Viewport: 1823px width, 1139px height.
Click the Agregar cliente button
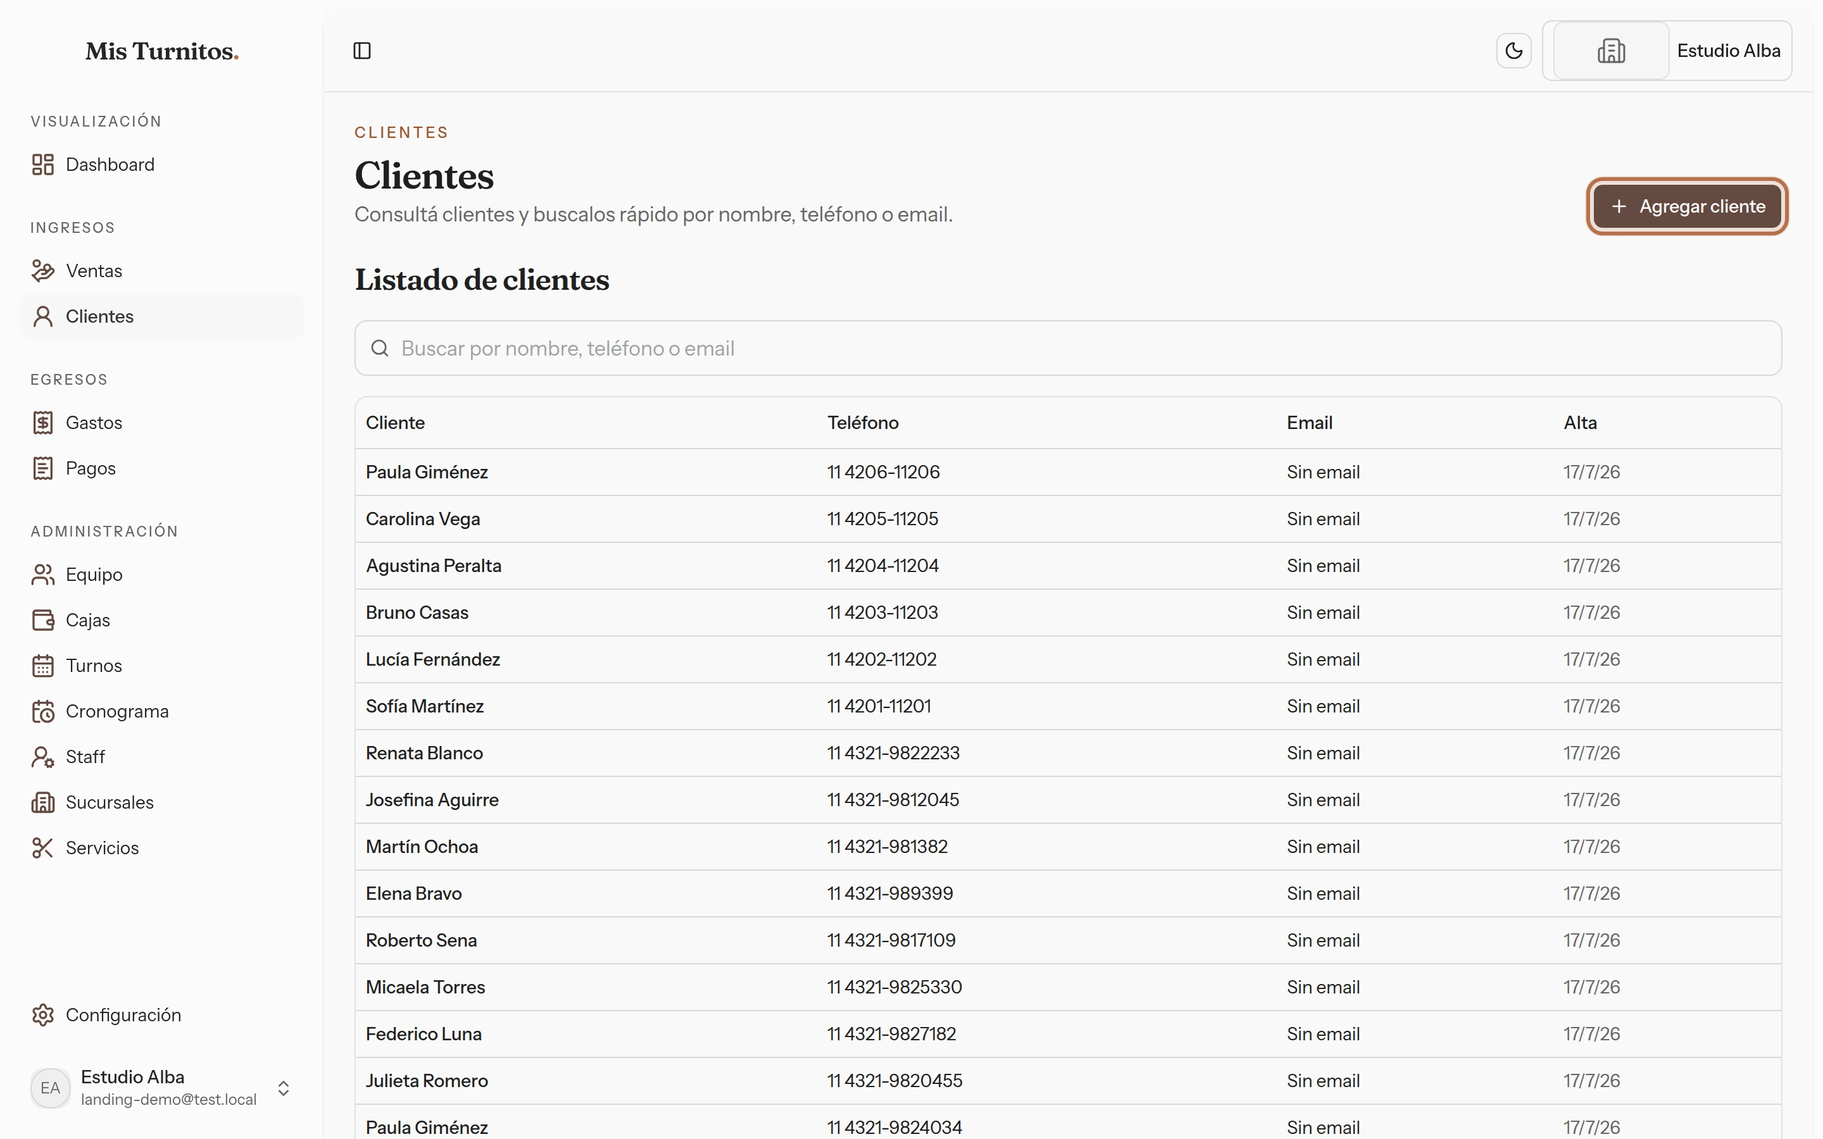[x=1688, y=206]
